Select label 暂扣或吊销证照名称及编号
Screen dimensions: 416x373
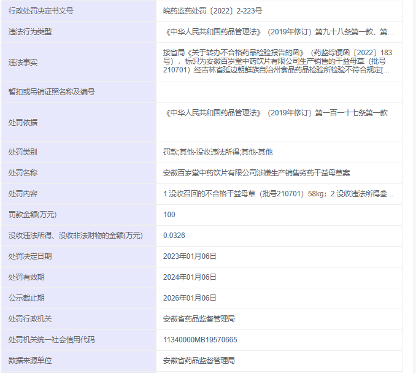(x=52, y=92)
